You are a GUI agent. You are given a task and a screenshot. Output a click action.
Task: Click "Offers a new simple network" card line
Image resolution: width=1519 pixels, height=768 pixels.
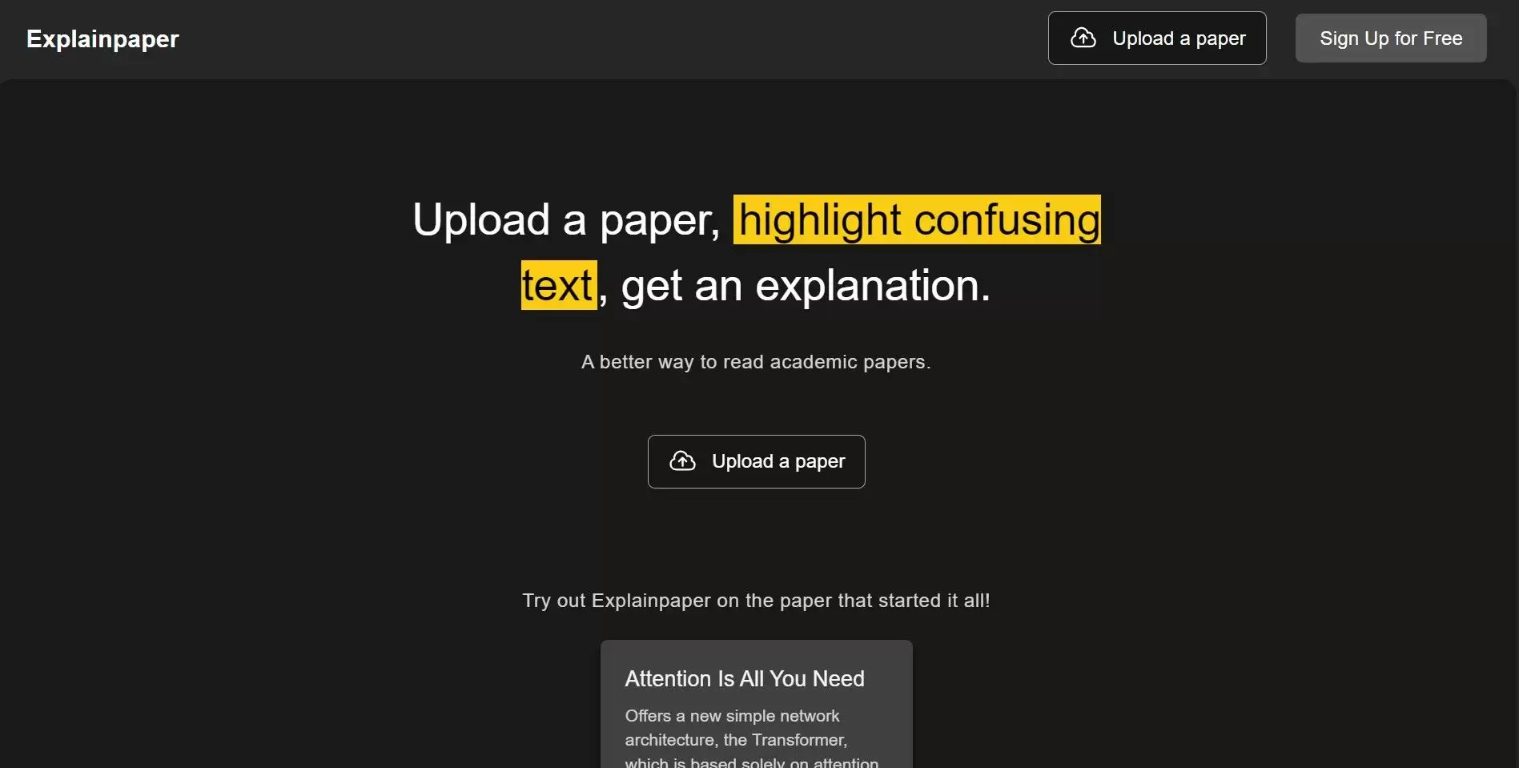[732, 716]
